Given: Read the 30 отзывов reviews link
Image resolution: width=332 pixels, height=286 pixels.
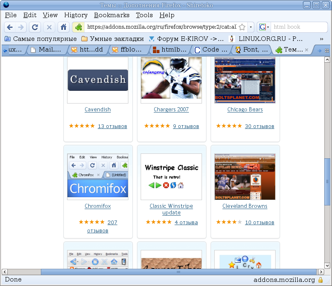Looking at the screenshot, I should [x=260, y=126].
